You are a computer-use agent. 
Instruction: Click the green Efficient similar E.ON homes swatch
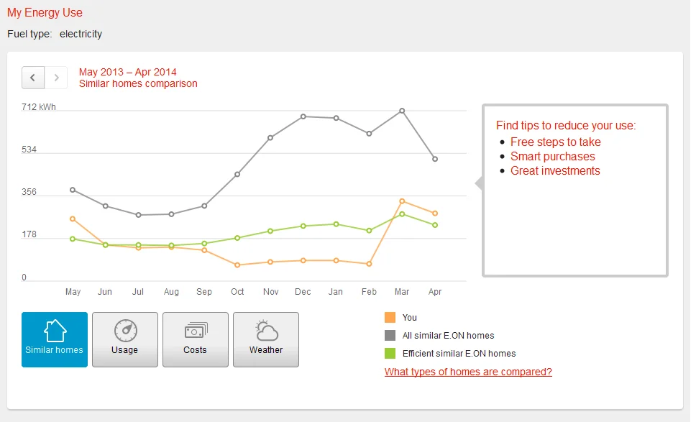pos(390,354)
